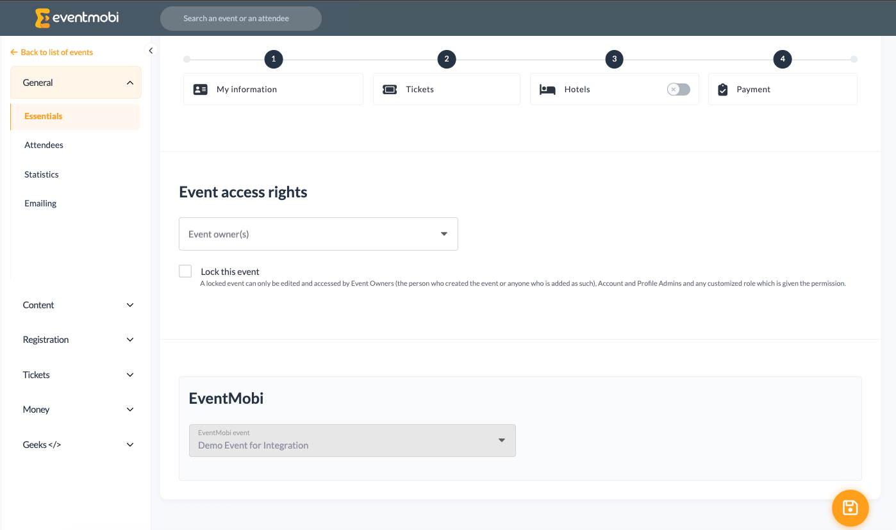Click the step 4 numbered circle
Viewport: 896px width, 530px height.
coord(782,59)
